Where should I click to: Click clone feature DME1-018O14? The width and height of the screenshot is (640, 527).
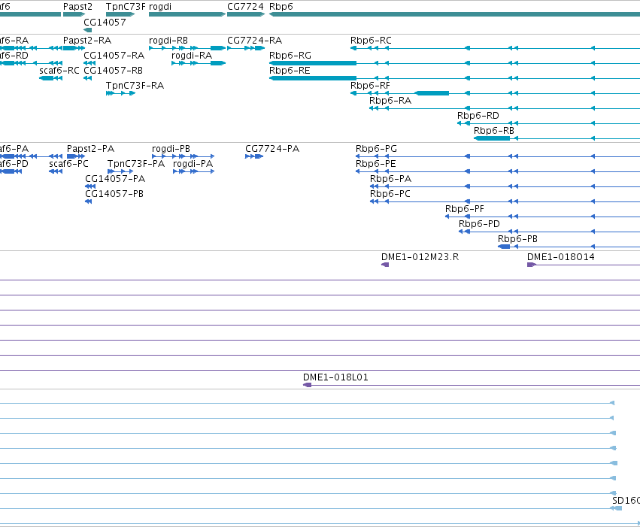(x=561, y=257)
